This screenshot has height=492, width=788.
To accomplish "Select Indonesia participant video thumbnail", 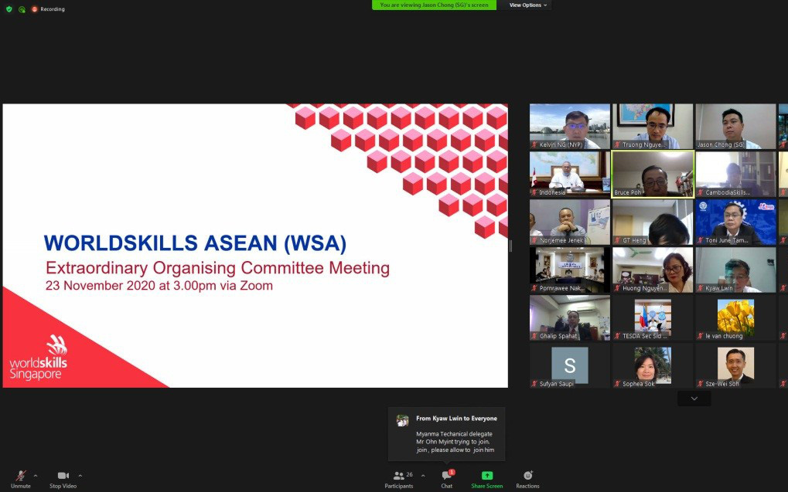I will (x=570, y=175).
